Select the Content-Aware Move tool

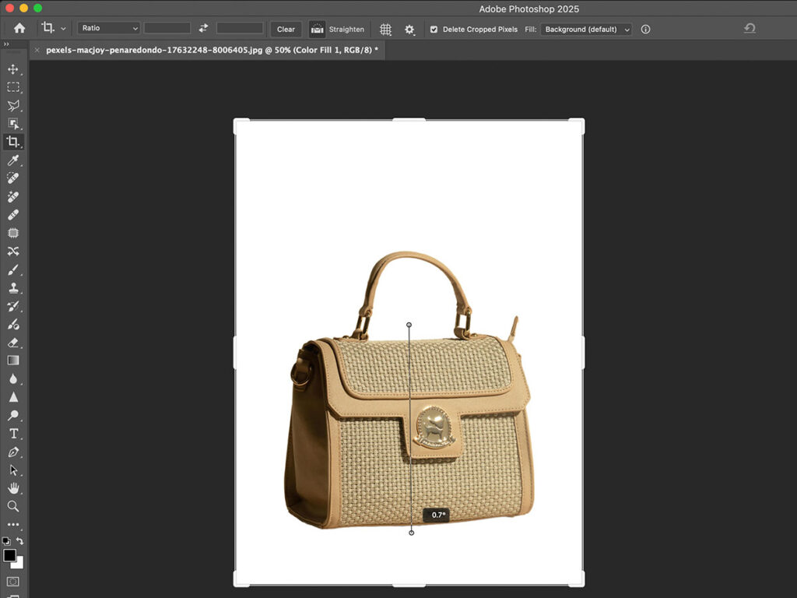[x=13, y=252]
